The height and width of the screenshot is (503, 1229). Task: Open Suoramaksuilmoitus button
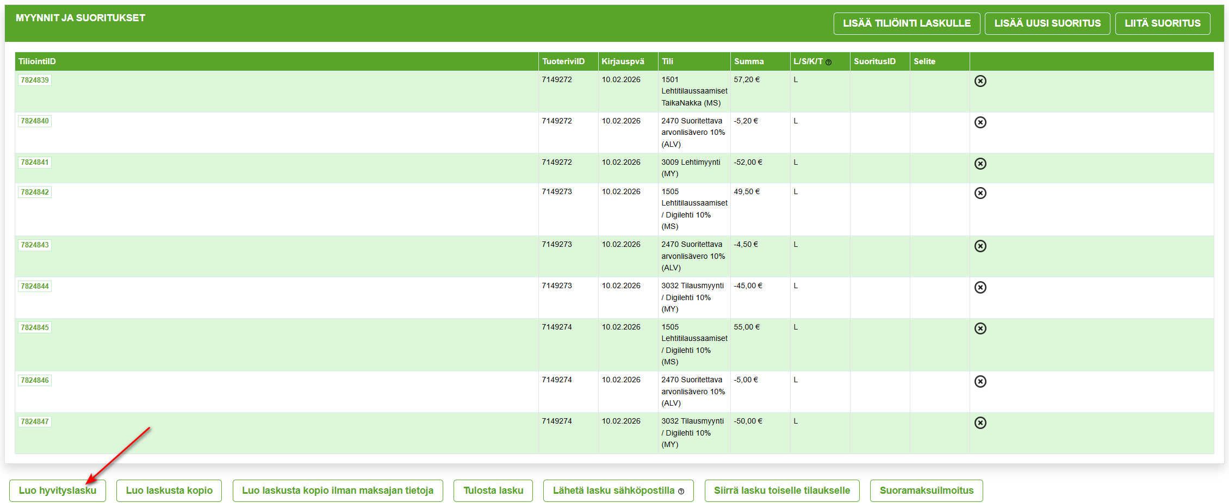(926, 490)
